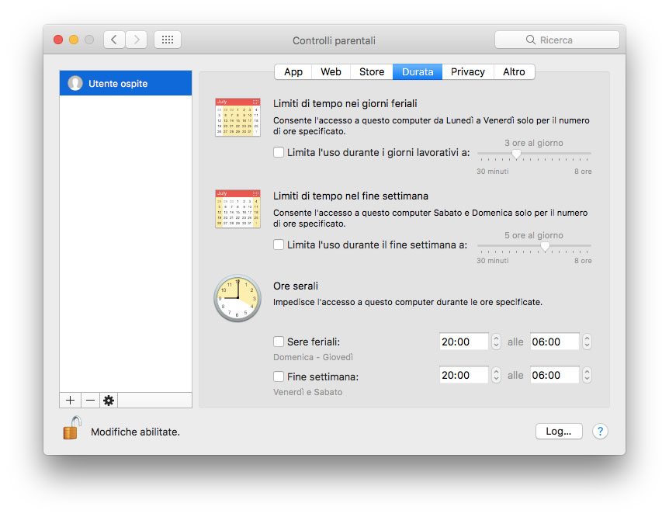Remove user with the minus button
The width and height of the screenshot is (669, 517).
pyautogui.click(x=90, y=400)
